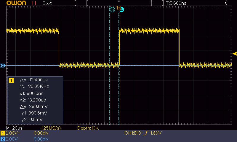Click the red pause acquisition icon

click(34, 3)
